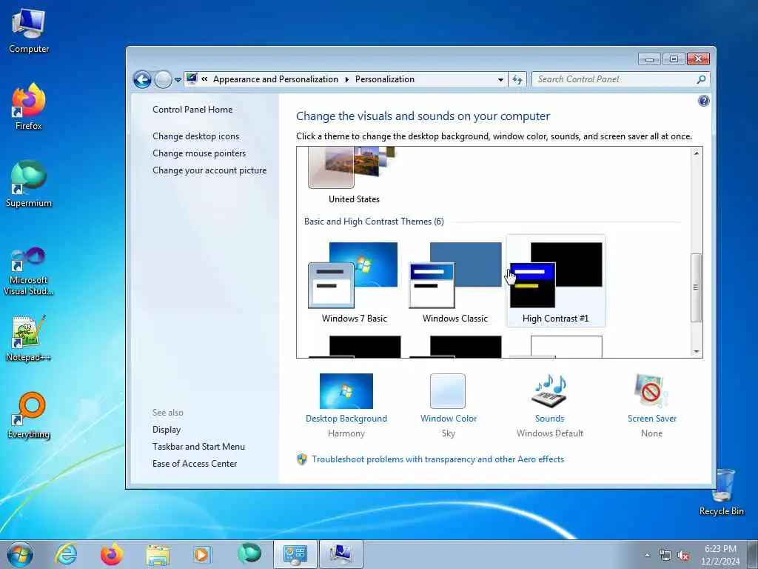This screenshot has height=569, width=758.
Task: Open Supermium from the taskbar
Action: (x=249, y=553)
